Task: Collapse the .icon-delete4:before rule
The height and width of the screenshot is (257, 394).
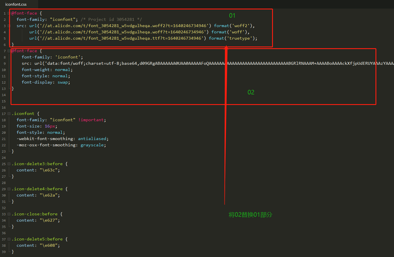Action: point(8,189)
